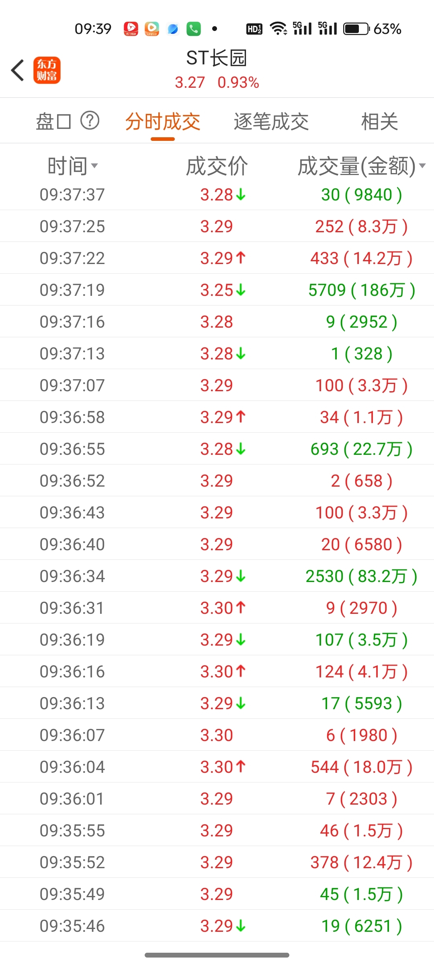The image size is (434, 966).
Task: Tap the battery icon in status bar
Action: coord(356,29)
